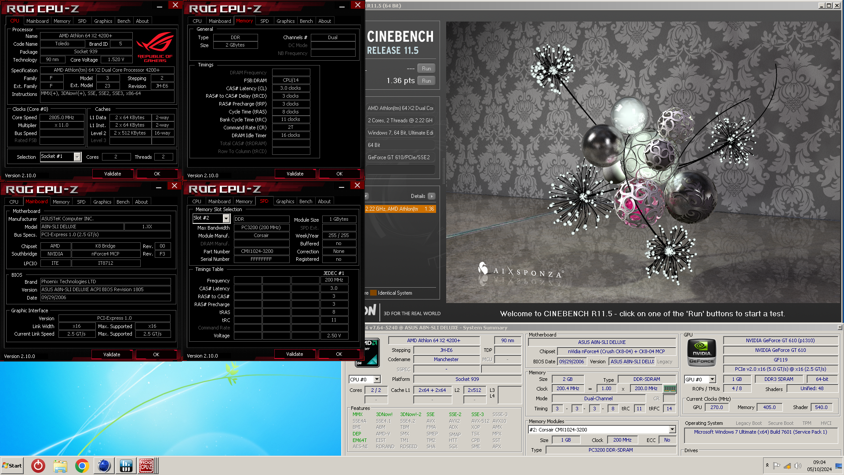The height and width of the screenshot is (475, 844).
Task: Switch to HWiNFO taskbar button
Action: (x=126, y=465)
